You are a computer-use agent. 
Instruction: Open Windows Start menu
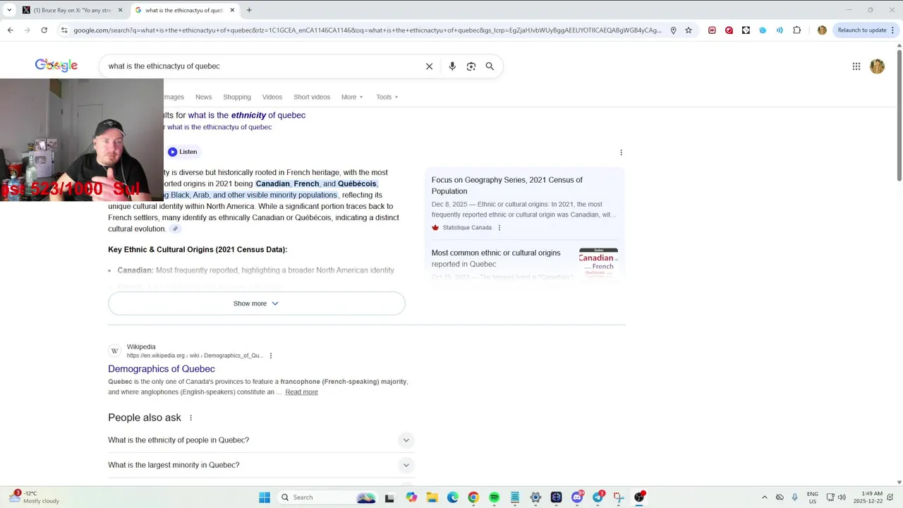(x=265, y=497)
